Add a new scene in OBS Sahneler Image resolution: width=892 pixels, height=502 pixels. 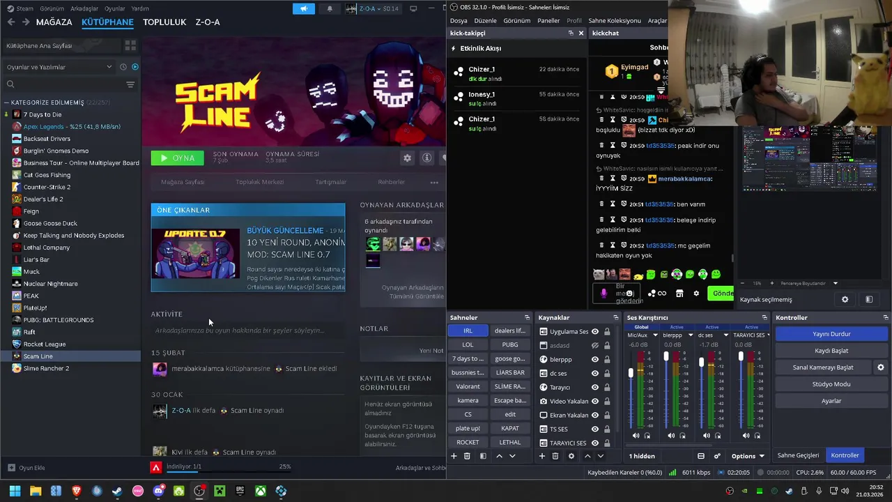(x=454, y=456)
